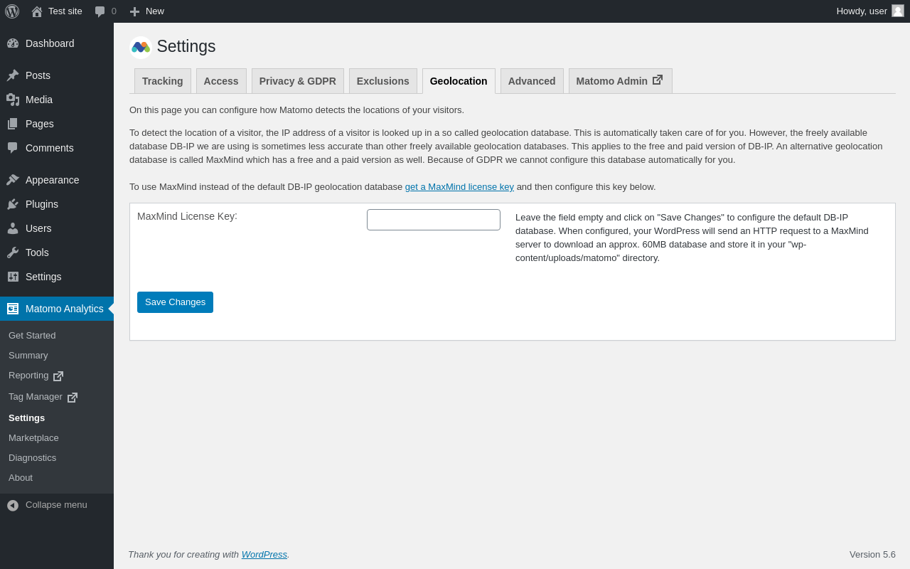
Task: Follow the get a MaxMind license key link
Action: pos(459,187)
